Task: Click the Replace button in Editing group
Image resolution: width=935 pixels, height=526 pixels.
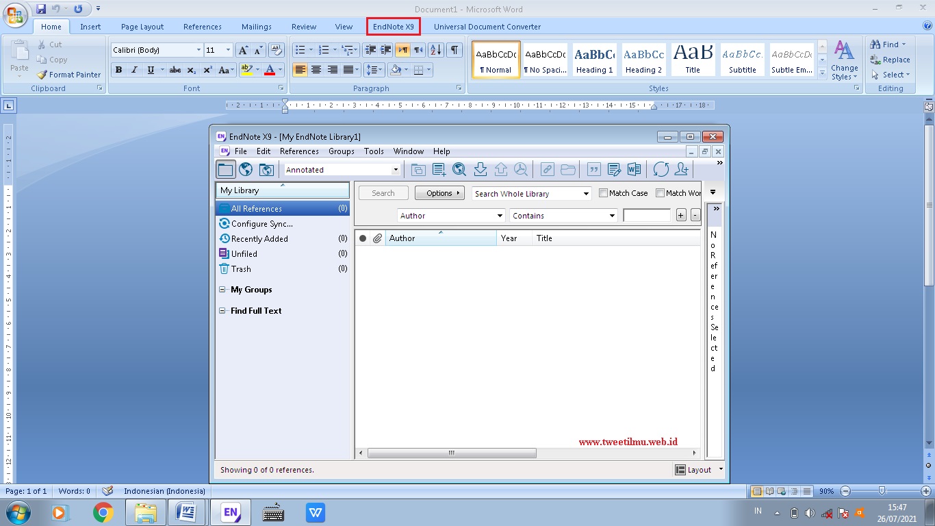Action: click(x=891, y=60)
